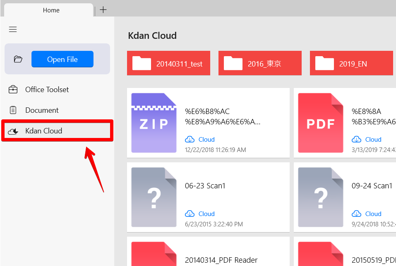The height and width of the screenshot is (266, 396).
Task: Open the 2019_EN folder
Action: pyautogui.click(x=351, y=63)
